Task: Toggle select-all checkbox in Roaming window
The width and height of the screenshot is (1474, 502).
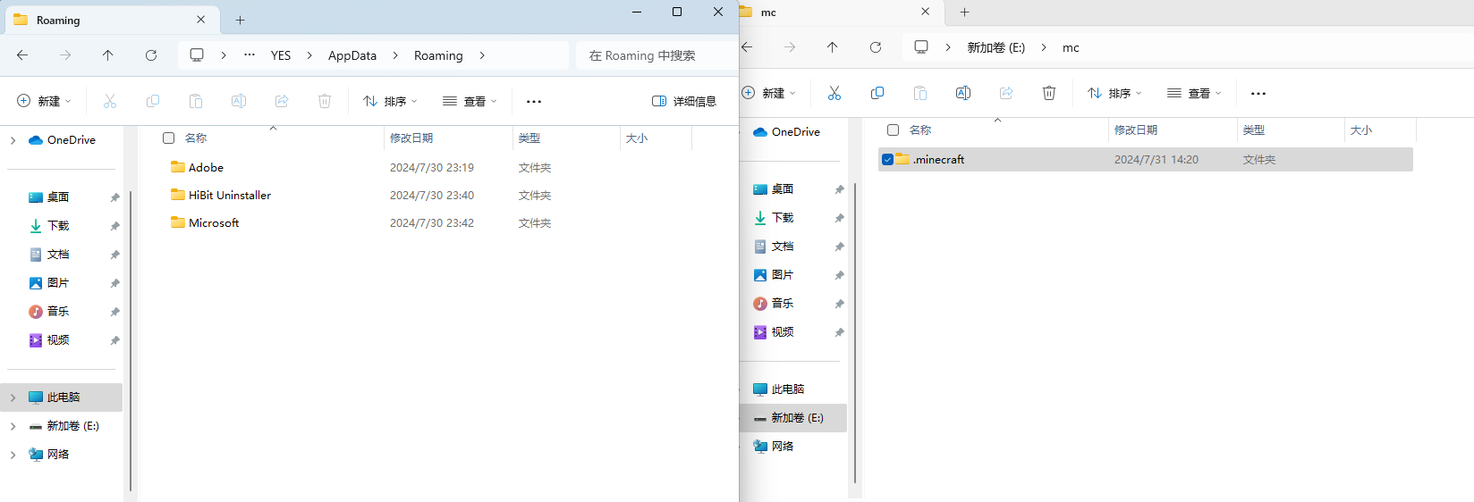Action: point(168,138)
